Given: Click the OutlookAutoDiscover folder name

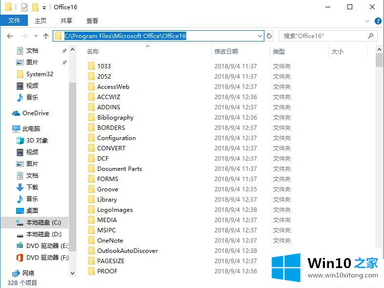Looking at the screenshot, I should pos(128,251).
